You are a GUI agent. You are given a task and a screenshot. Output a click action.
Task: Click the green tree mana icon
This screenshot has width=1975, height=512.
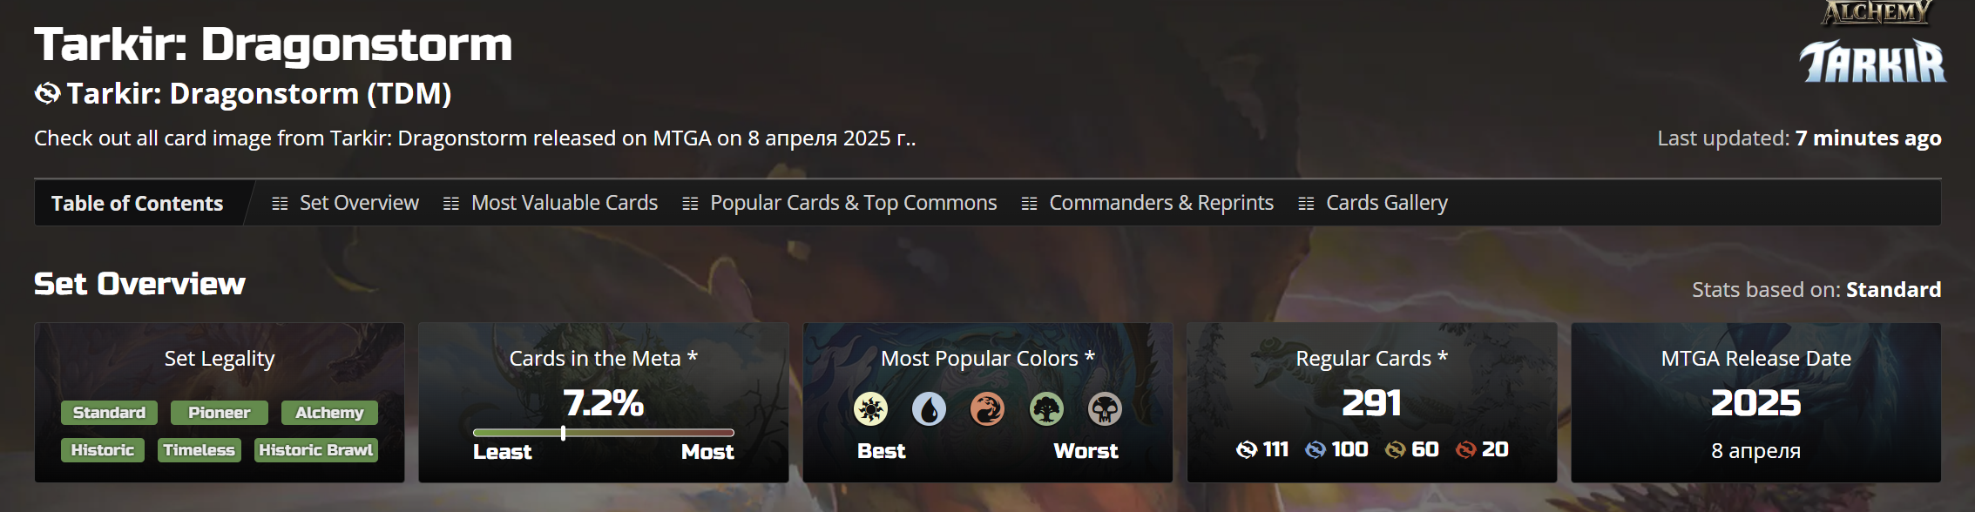pos(1046,409)
